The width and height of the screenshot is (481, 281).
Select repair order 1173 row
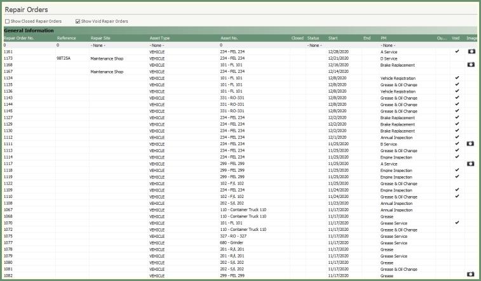point(191,58)
